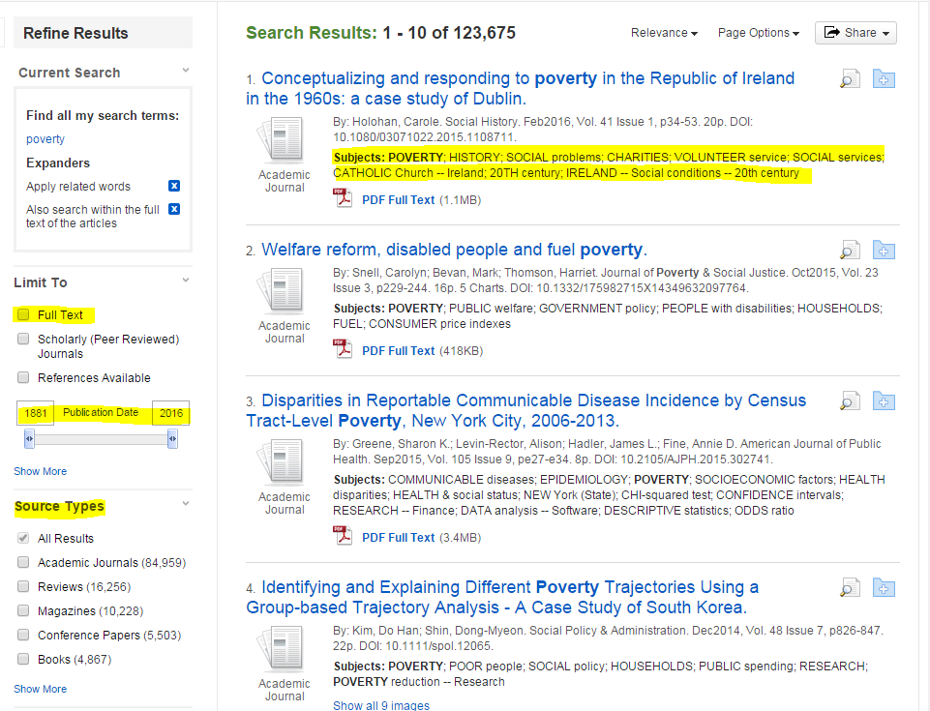Click Show More under Source Types
The width and height of the screenshot is (930, 711).
[x=40, y=689]
